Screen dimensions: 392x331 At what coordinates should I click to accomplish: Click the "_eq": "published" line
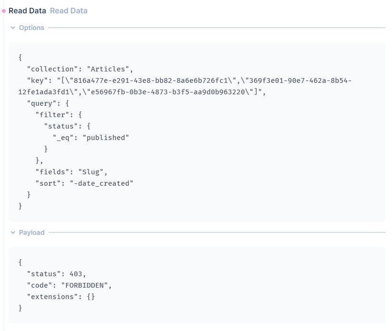pyautogui.click(x=91, y=138)
